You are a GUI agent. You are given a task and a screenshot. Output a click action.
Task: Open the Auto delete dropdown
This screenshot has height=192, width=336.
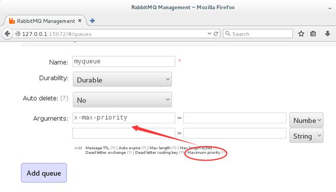[x=122, y=100]
